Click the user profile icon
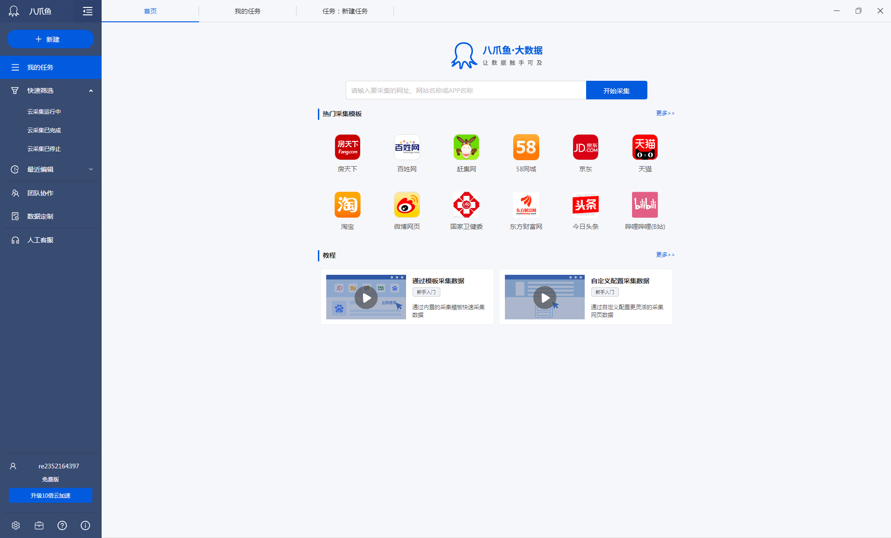This screenshot has height=538, width=891. tap(13, 466)
